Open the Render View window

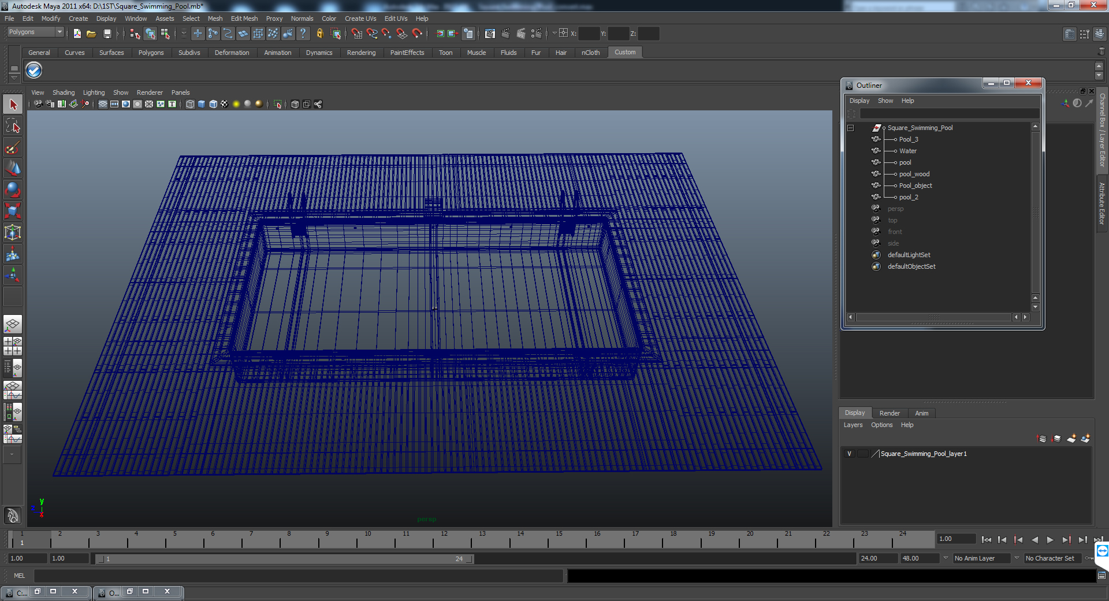(x=490, y=34)
